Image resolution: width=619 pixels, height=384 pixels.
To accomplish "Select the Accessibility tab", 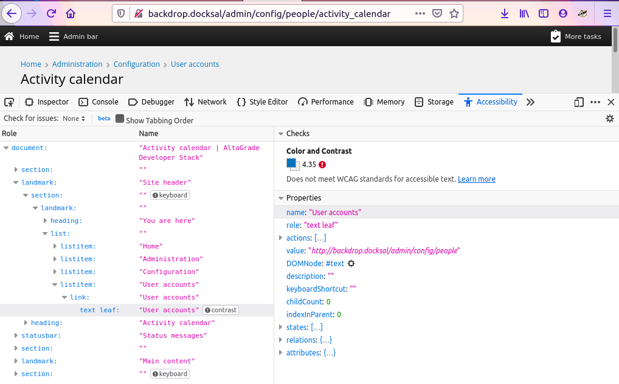I will pyautogui.click(x=491, y=102).
